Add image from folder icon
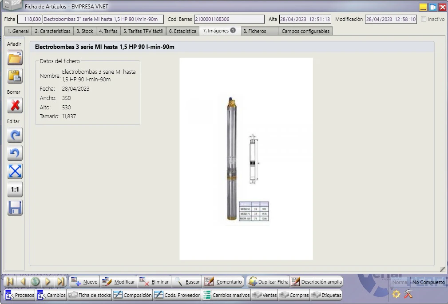Image resolution: width=448 pixels, height=304 pixels. [x=15, y=58]
